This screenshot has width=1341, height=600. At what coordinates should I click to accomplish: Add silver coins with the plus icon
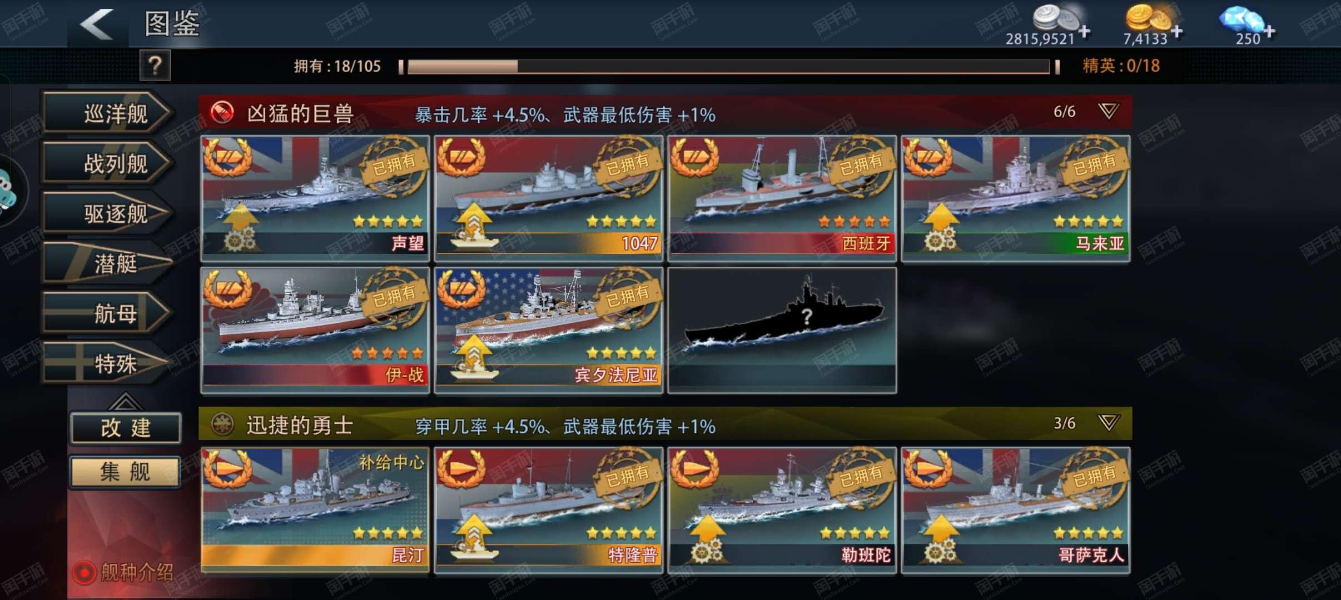[1084, 32]
